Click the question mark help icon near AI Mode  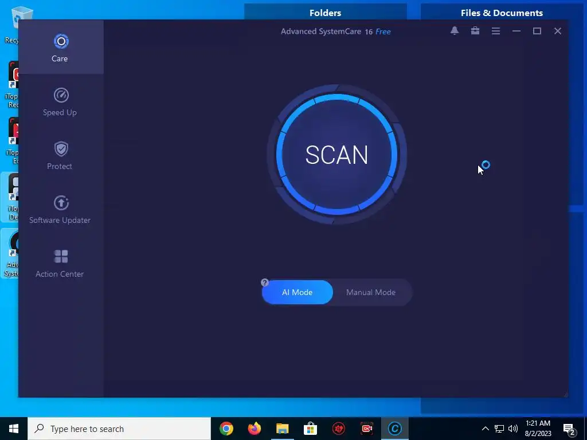[265, 282]
